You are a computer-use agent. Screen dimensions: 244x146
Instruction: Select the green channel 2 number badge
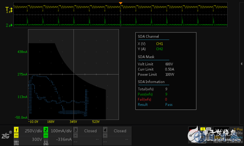pos(46,130)
